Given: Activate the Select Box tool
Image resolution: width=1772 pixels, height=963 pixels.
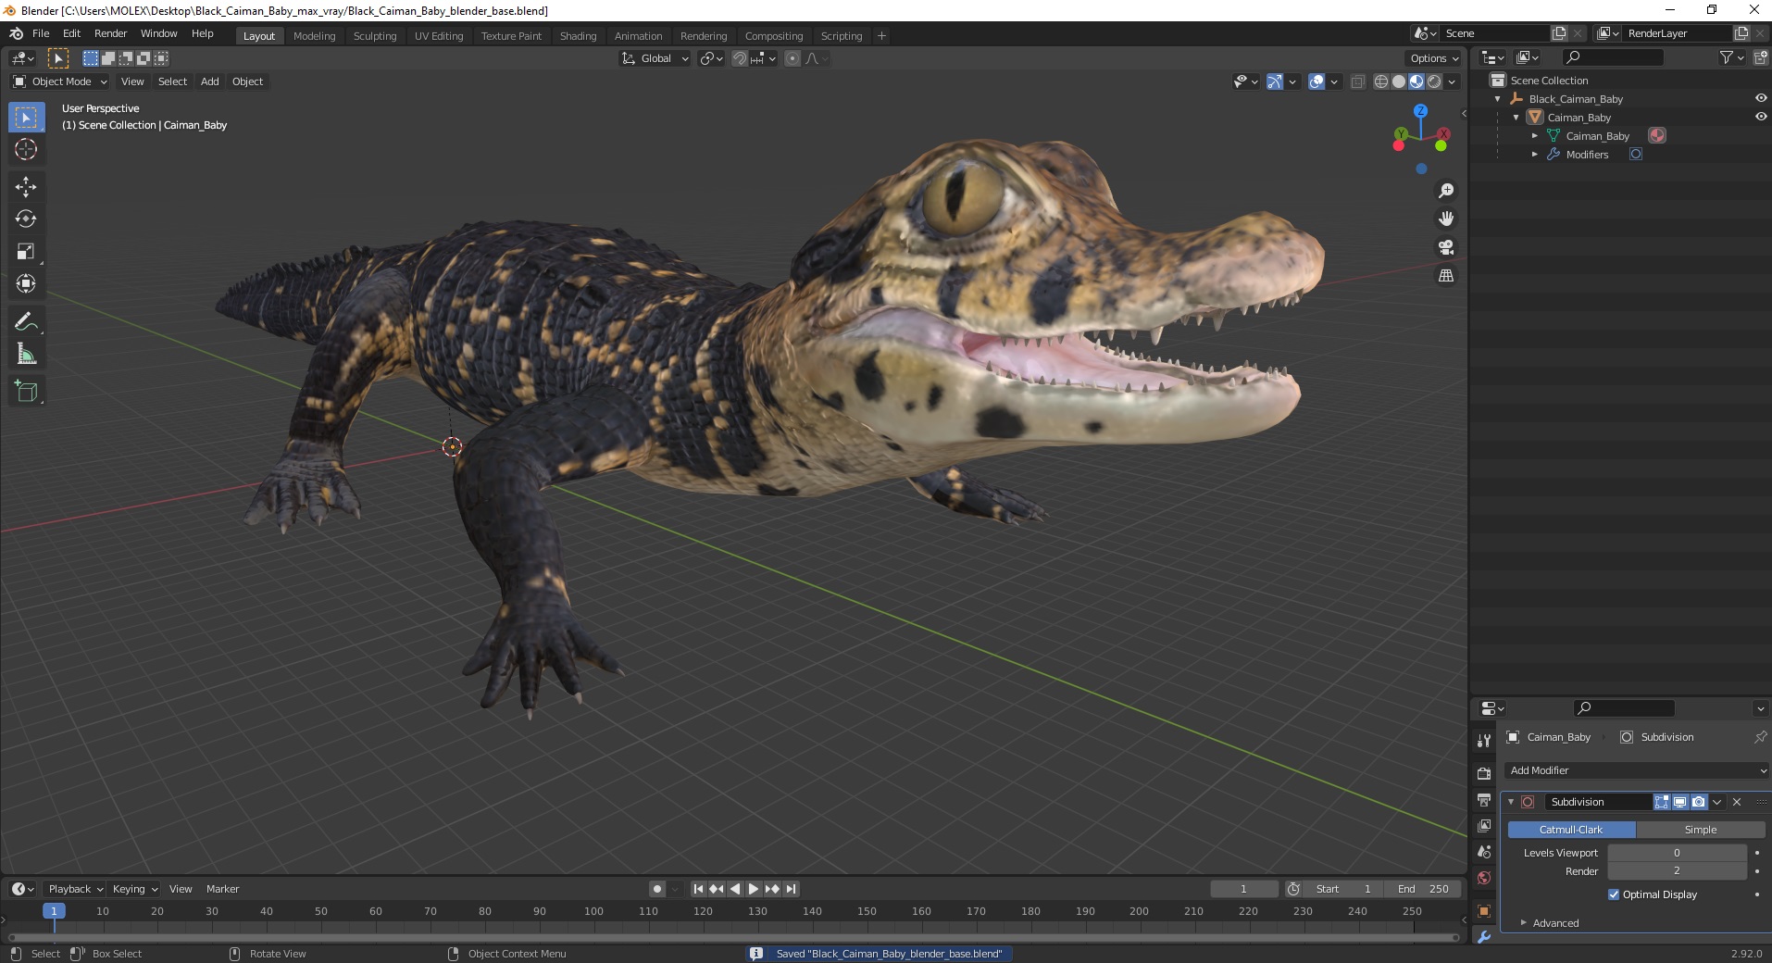Looking at the screenshot, I should point(26,118).
